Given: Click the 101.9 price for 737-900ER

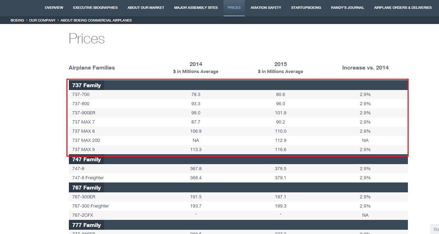Looking at the screenshot, I should 280,113.
